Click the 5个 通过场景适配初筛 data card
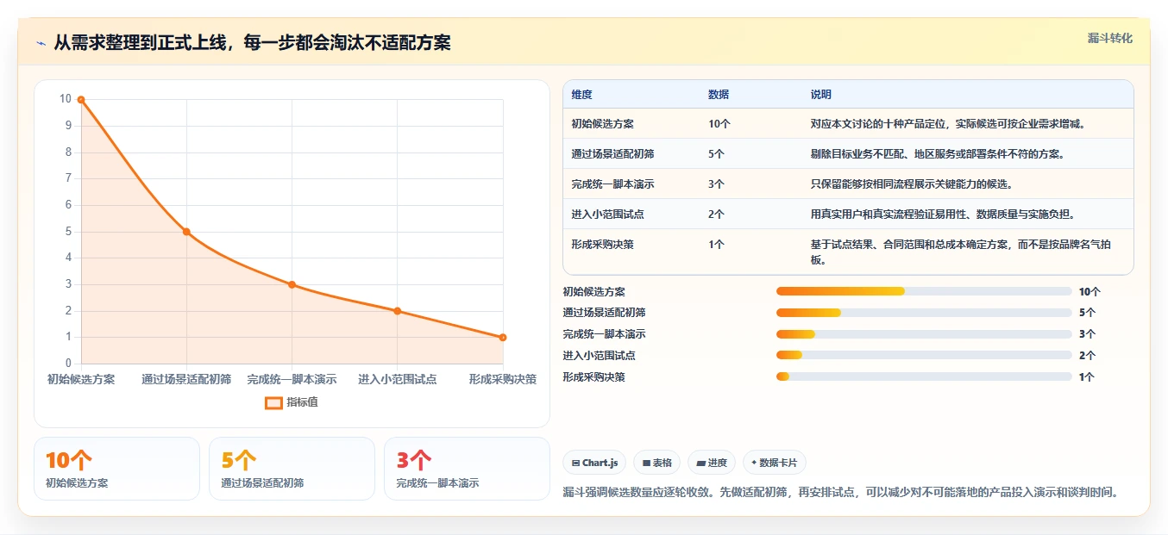Screen dimensions: 1168x535 coord(292,469)
